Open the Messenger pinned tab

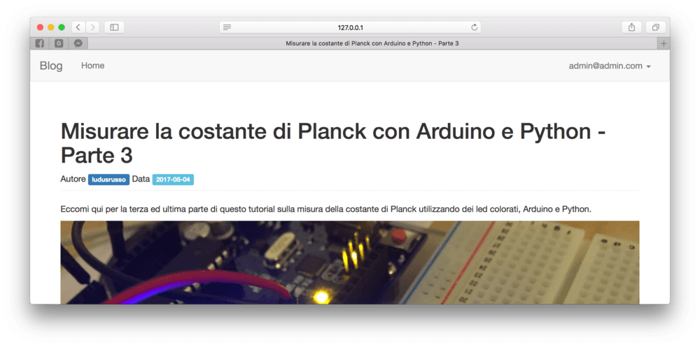click(78, 44)
